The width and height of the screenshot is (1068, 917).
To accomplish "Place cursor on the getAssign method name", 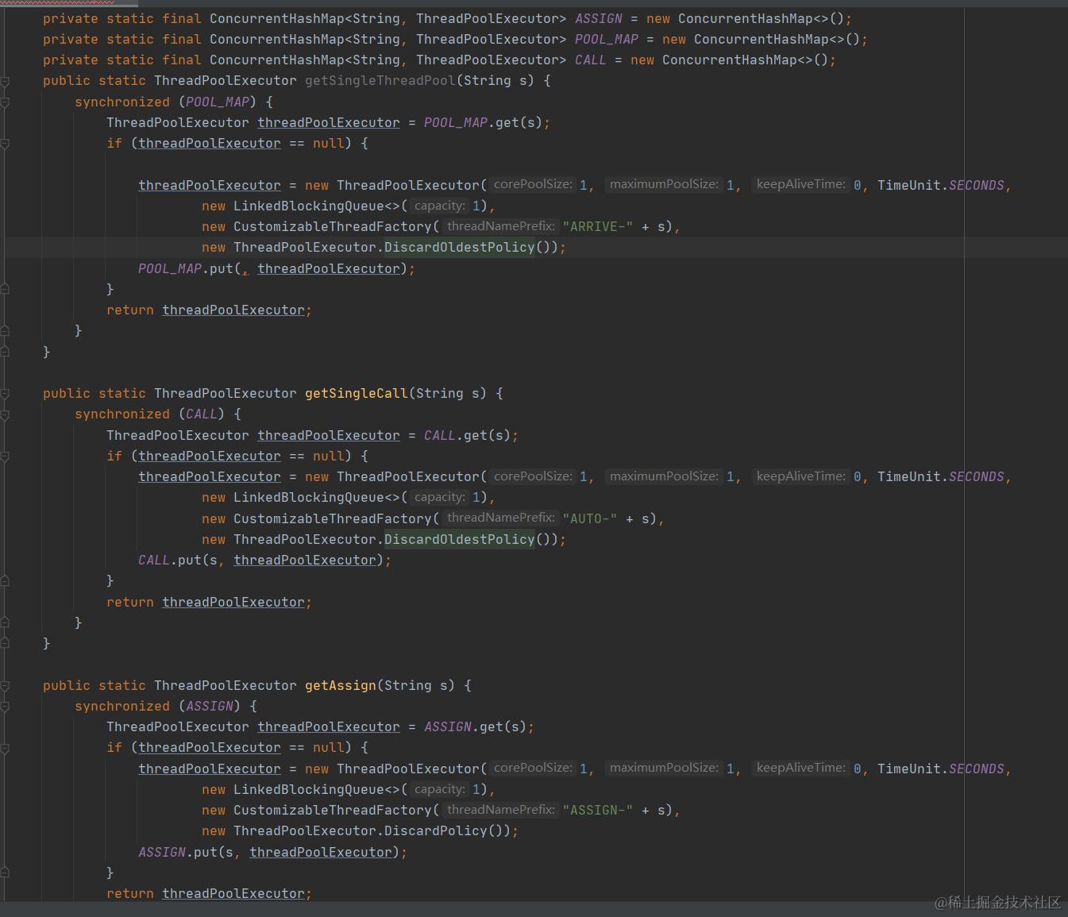I will pos(341,686).
